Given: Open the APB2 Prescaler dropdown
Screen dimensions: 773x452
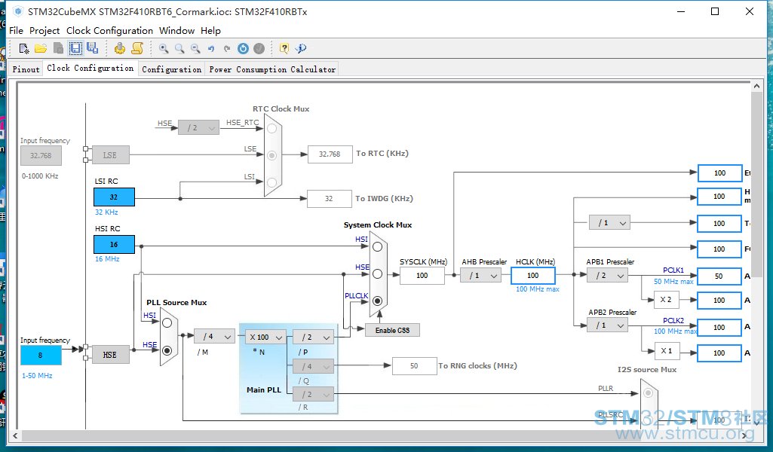Looking at the screenshot, I should [x=607, y=325].
